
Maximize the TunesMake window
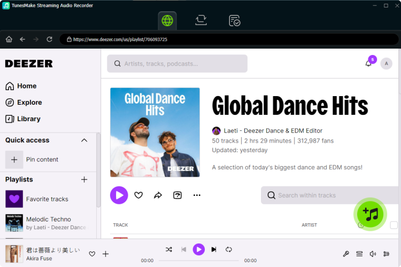(386, 5)
